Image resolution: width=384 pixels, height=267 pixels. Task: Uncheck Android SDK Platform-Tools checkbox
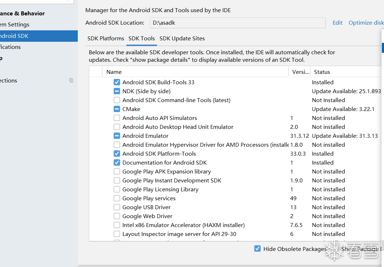point(117,153)
